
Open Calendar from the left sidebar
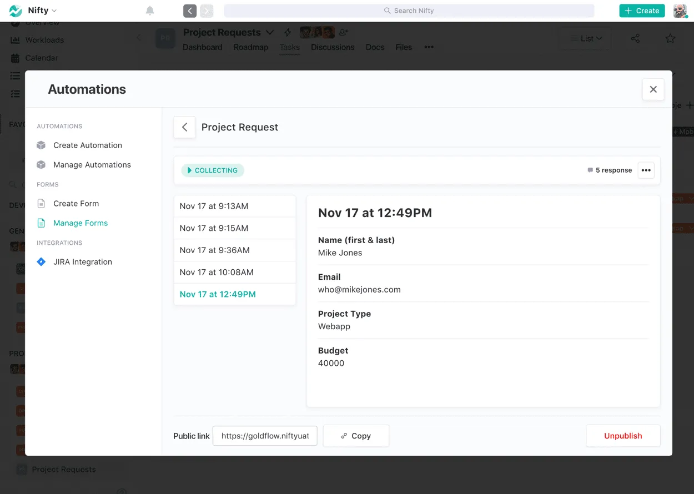pos(42,58)
